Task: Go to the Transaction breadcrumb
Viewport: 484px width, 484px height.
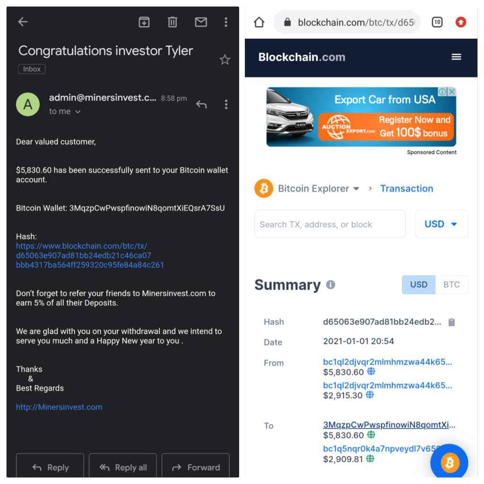Action: 406,189
